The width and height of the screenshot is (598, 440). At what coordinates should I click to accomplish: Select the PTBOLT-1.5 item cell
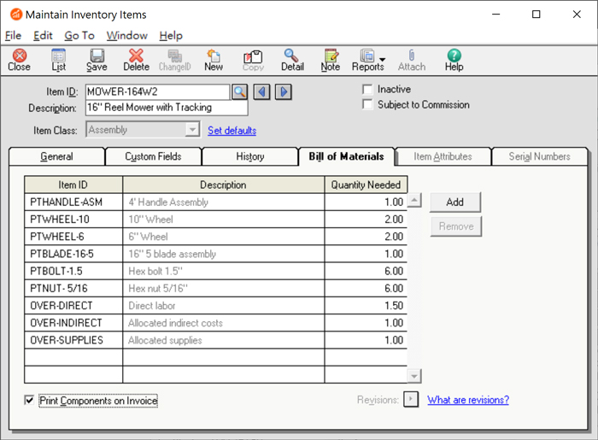coord(73,271)
